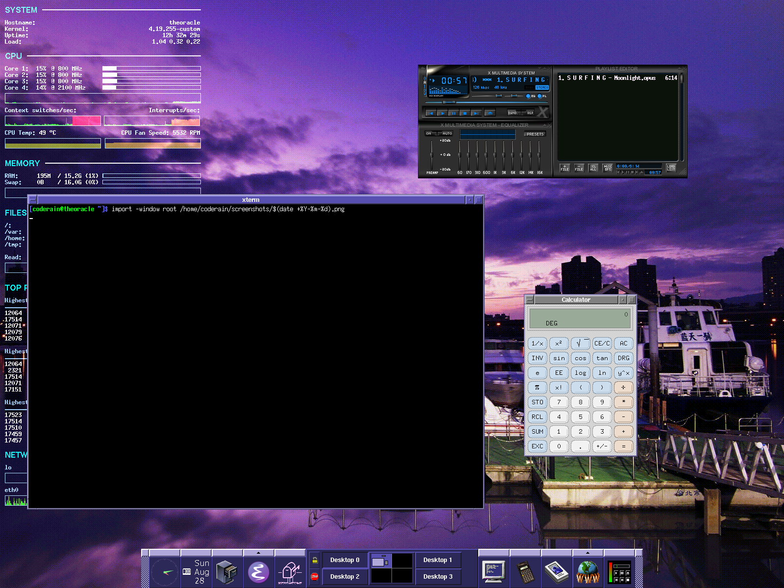
Task: Switch to Desktop 1
Action: point(438,560)
